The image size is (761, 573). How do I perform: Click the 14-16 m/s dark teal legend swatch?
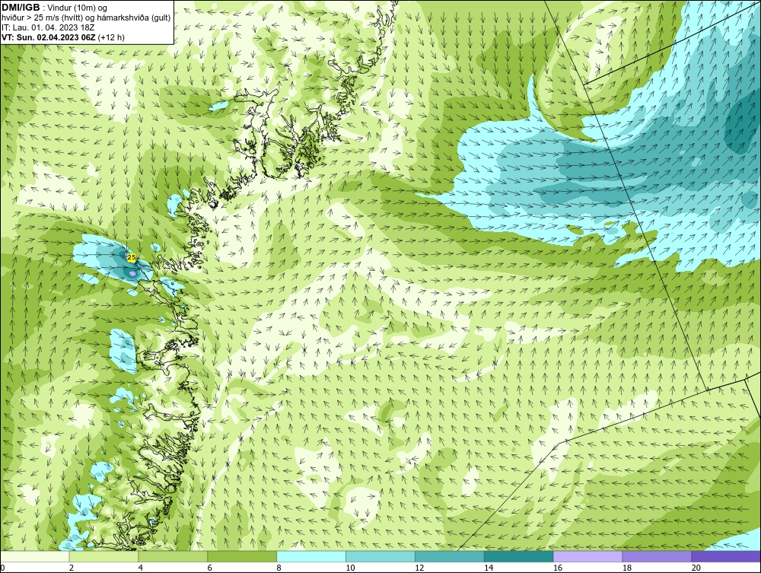tap(519, 556)
